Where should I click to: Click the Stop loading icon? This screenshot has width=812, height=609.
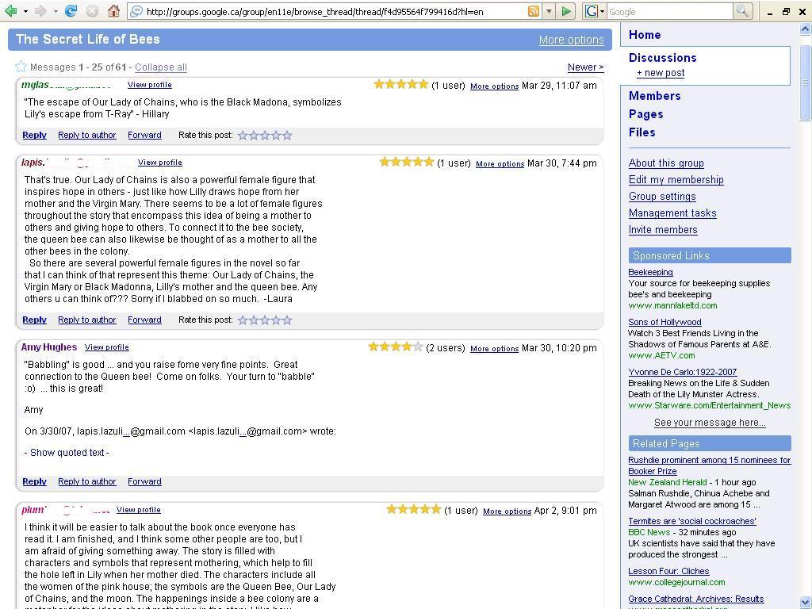click(x=92, y=11)
